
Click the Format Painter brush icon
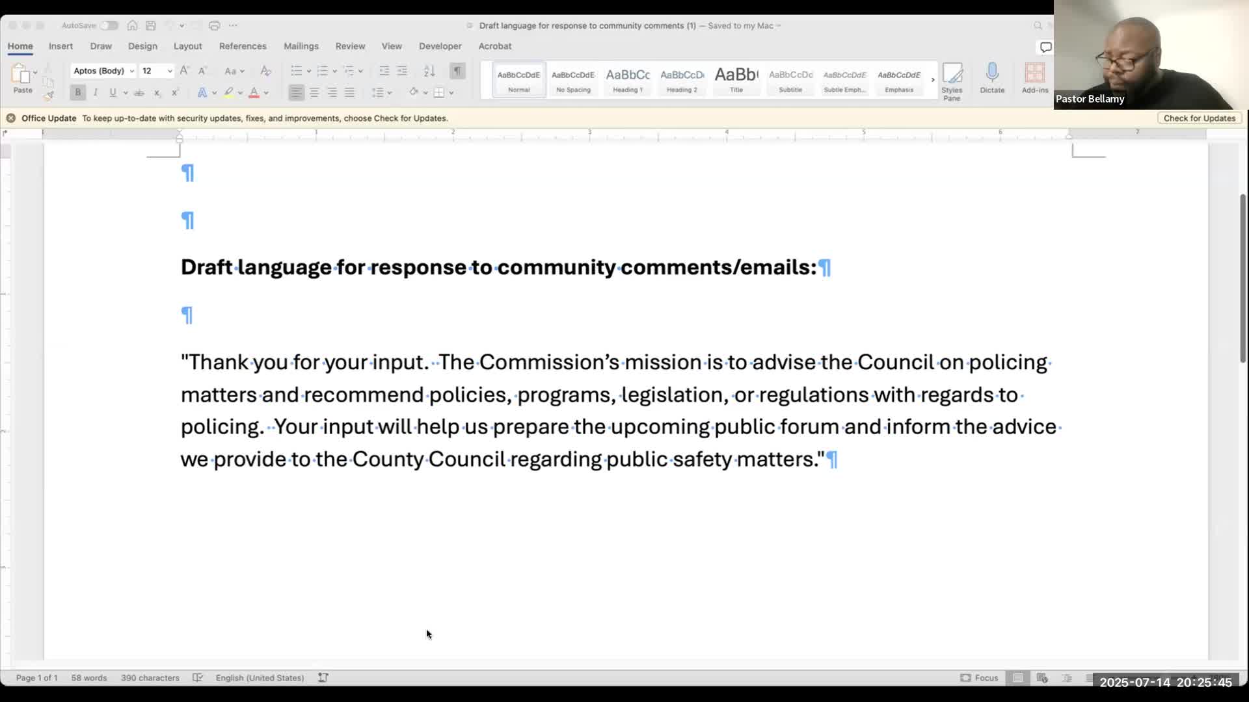click(x=49, y=96)
